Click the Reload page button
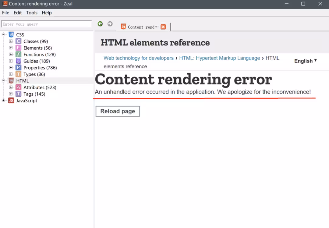This screenshot has width=329, height=228. tap(118, 111)
